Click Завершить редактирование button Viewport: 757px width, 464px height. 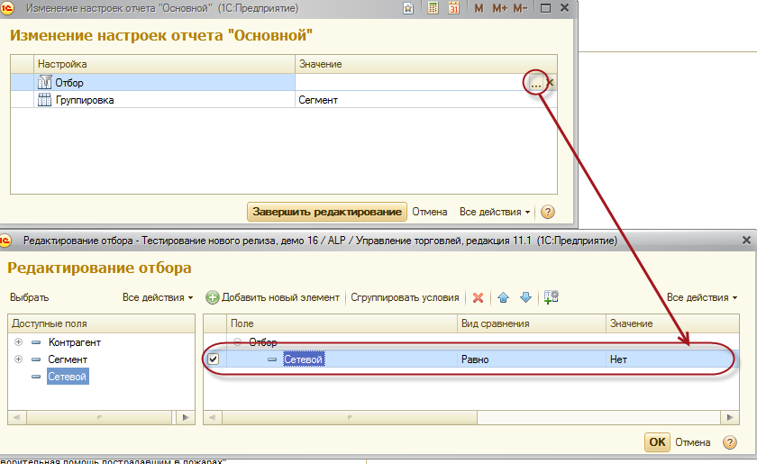click(327, 212)
